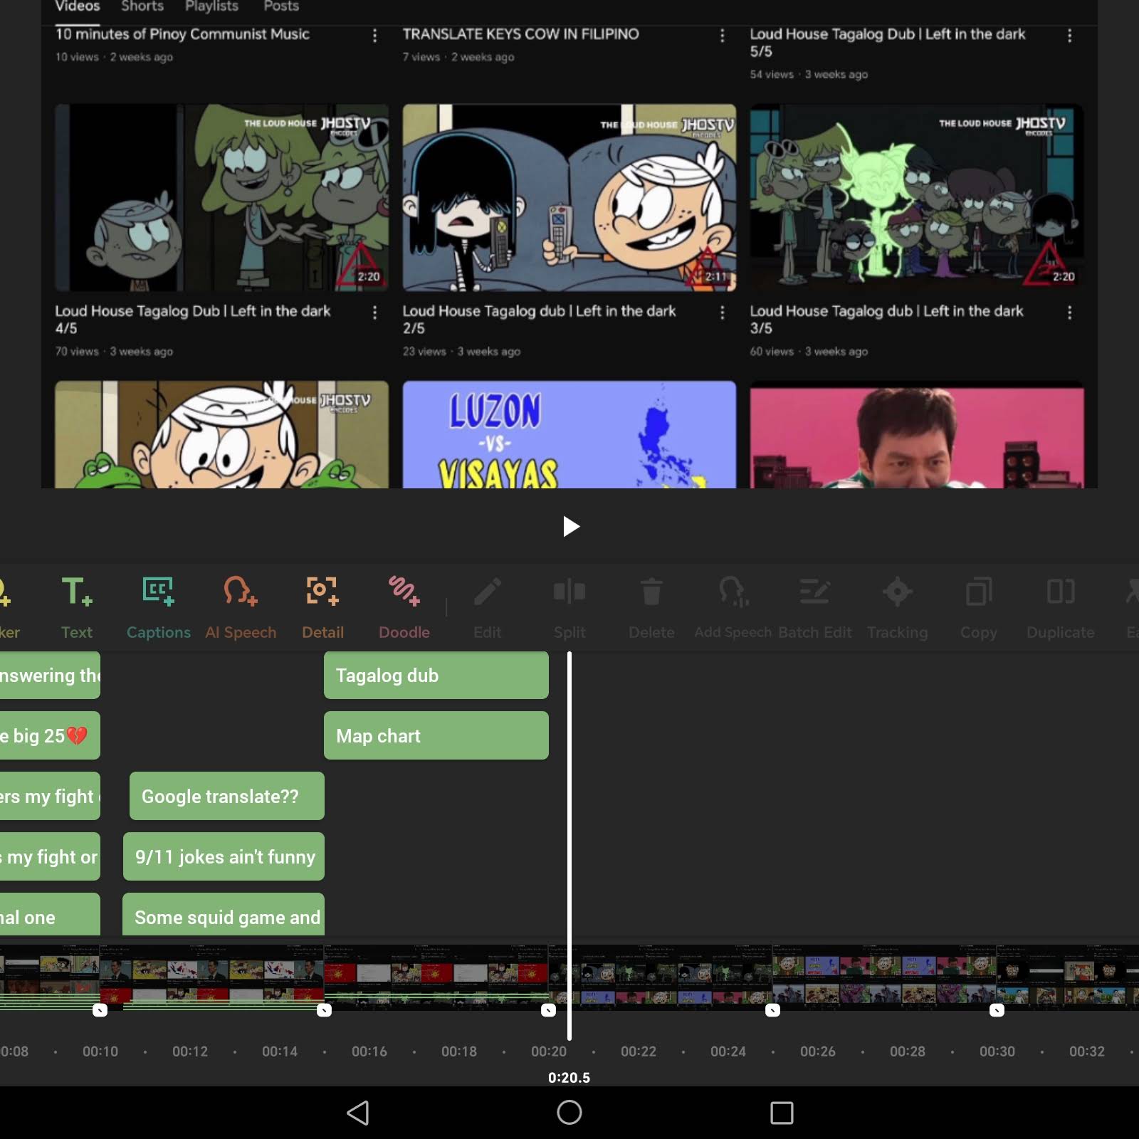The width and height of the screenshot is (1139, 1139).
Task: Tap the Android home button
Action: click(569, 1112)
